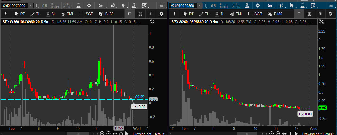
Task: Toggle the 'All' drawings button in left chart
Action: point(151,14)
